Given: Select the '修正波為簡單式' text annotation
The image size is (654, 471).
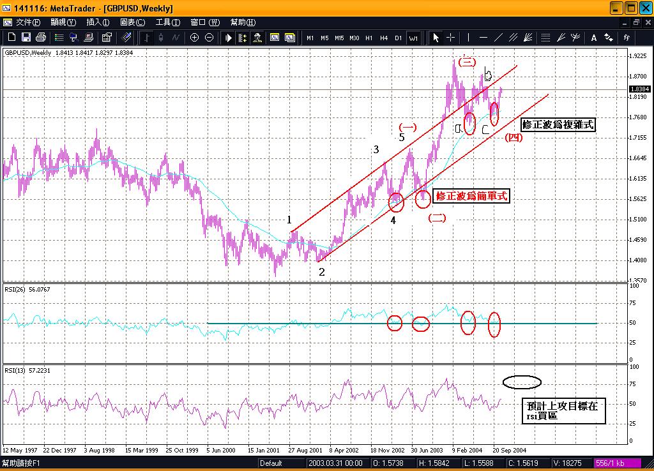Looking at the screenshot, I should point(471,196).
